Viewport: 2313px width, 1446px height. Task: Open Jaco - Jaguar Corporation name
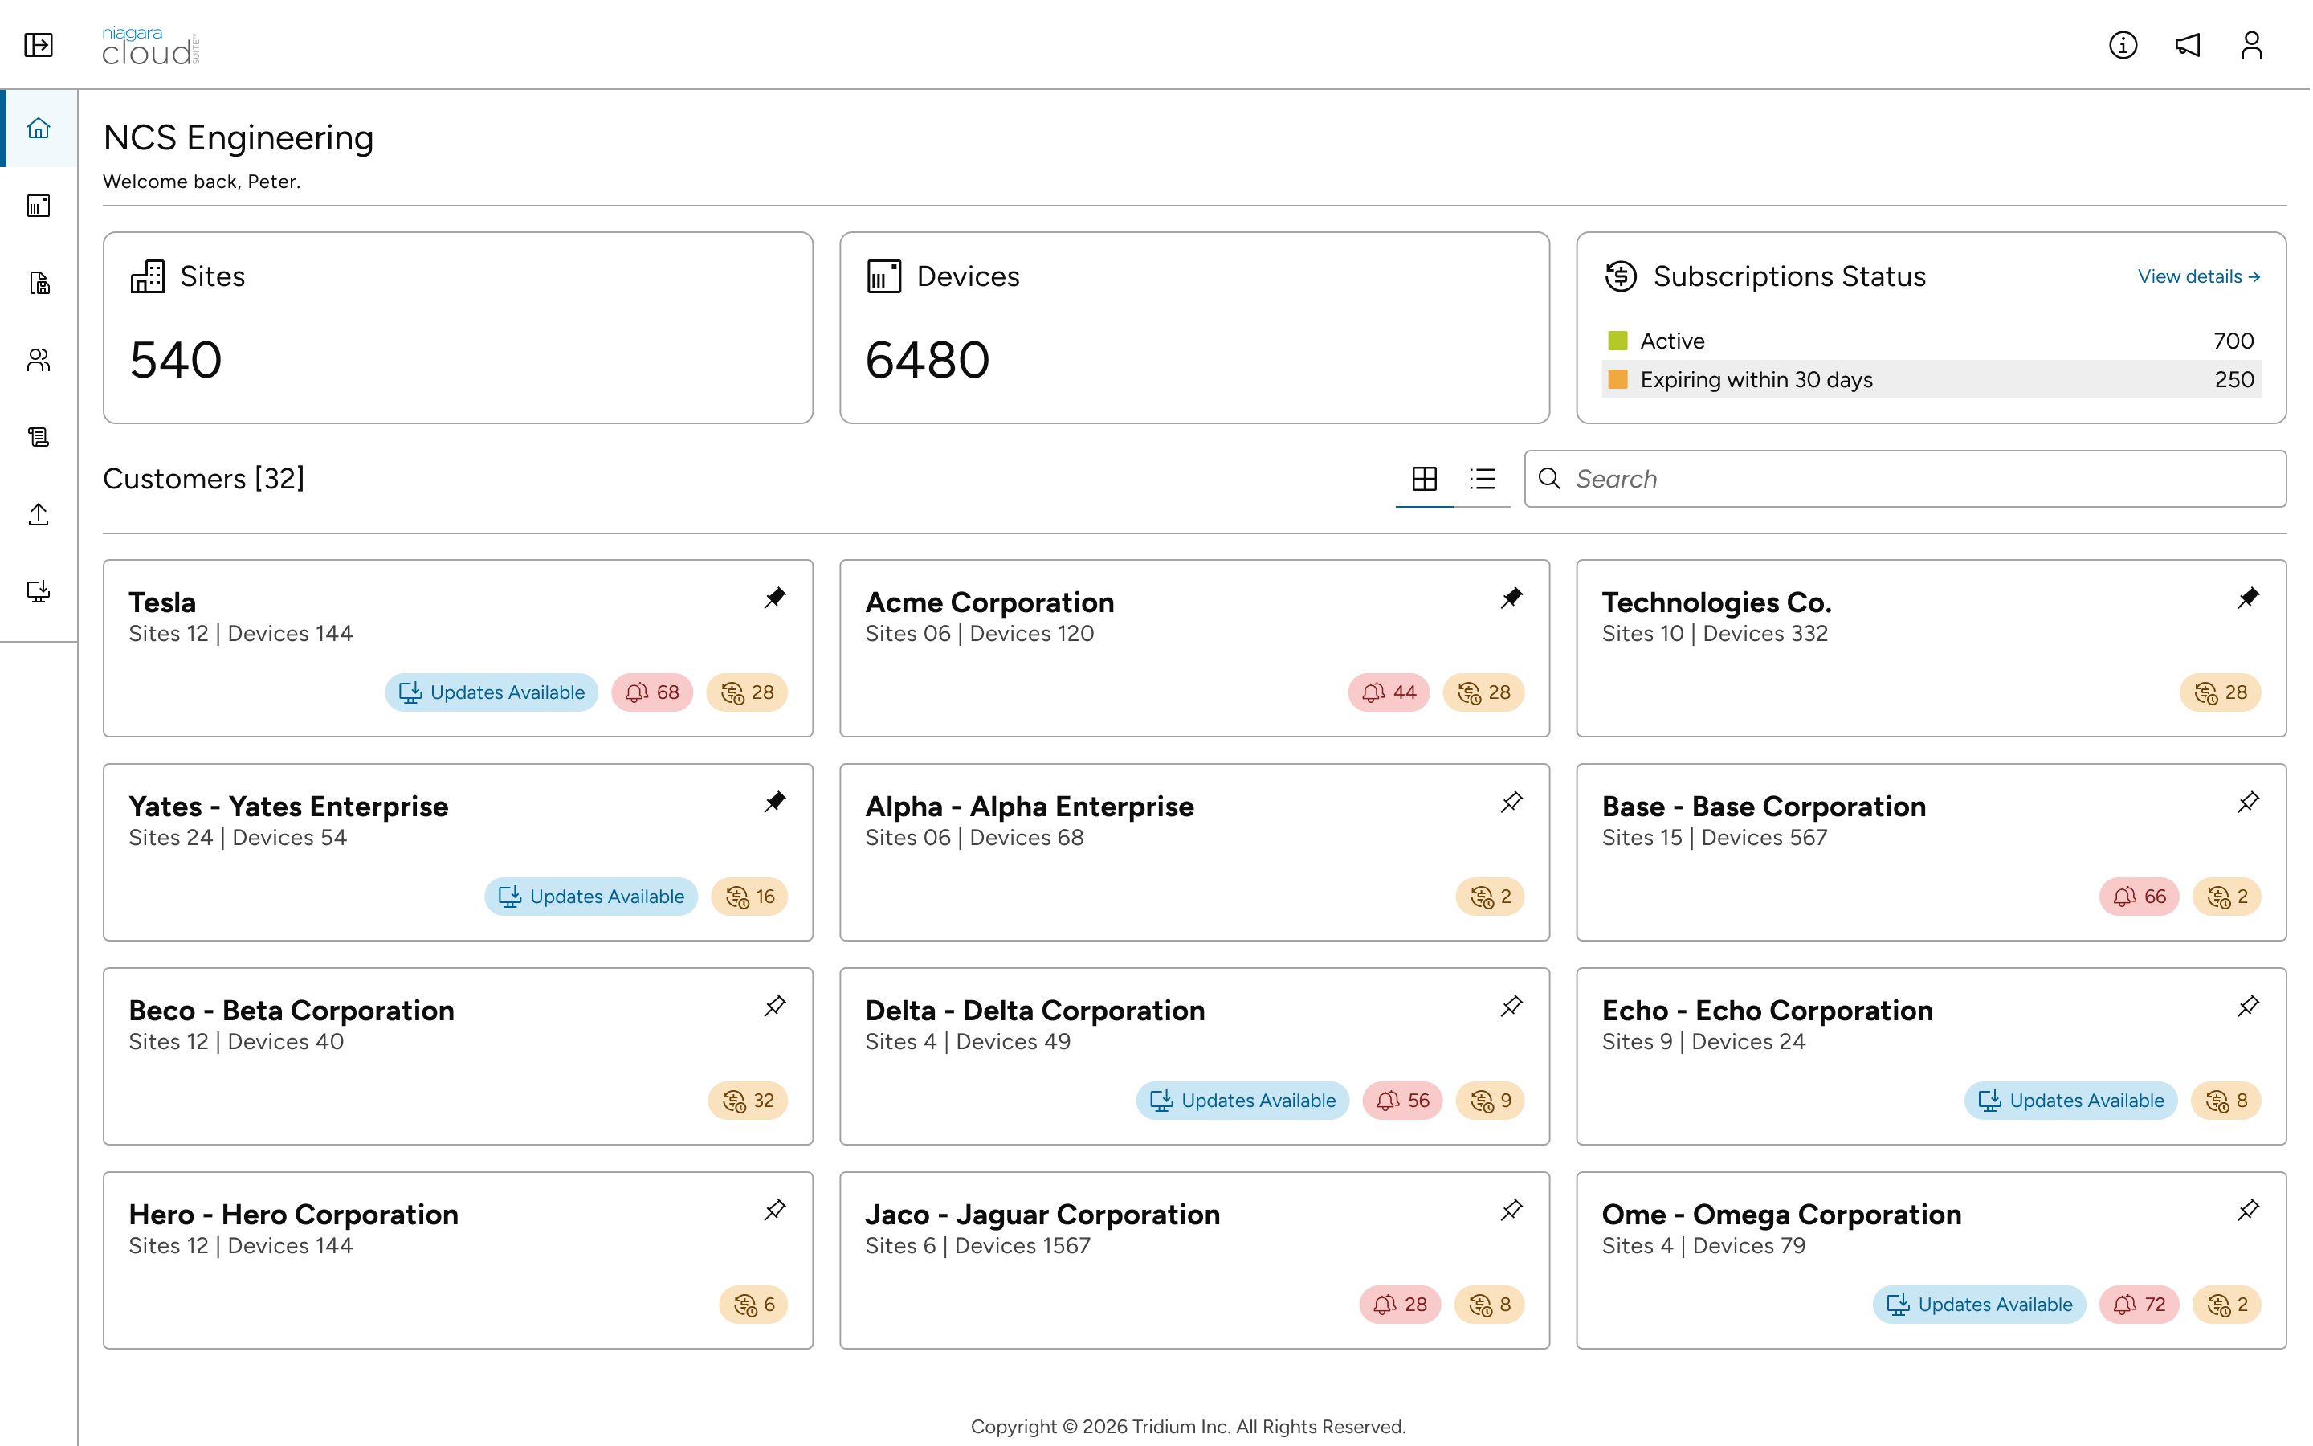coord(1042,1215)
